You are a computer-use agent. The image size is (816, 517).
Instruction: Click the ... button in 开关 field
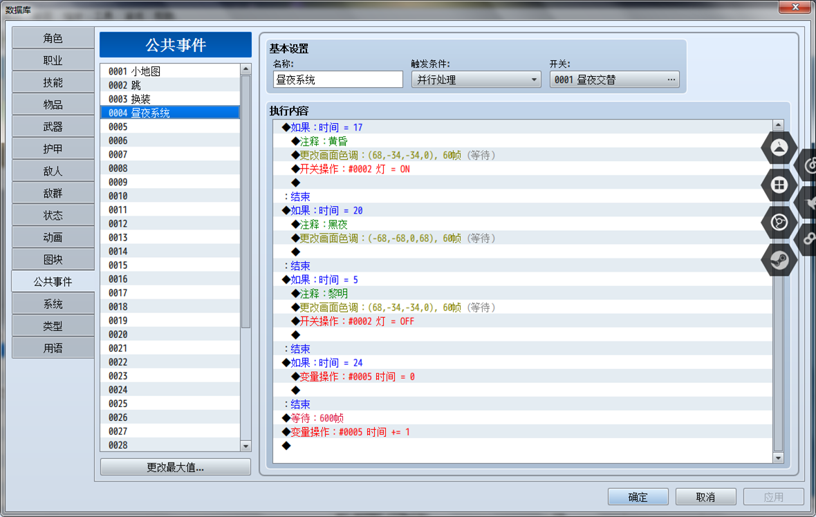[x=671, y=79]
